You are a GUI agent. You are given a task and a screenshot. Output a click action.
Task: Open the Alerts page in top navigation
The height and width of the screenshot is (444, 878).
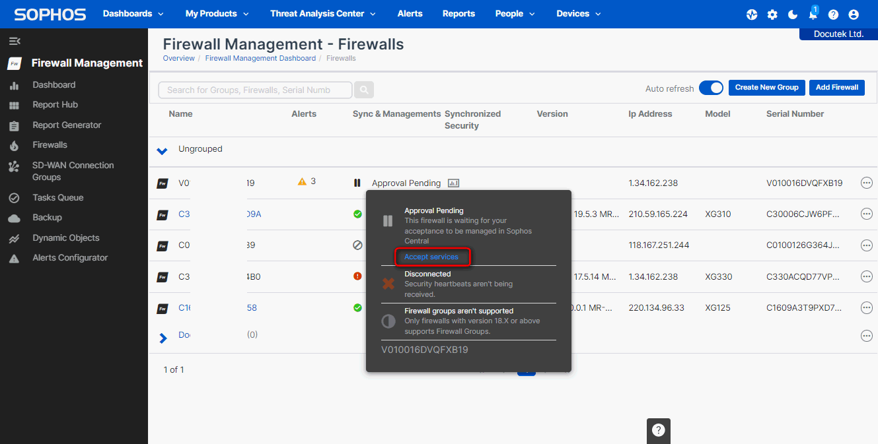(410, 13)
